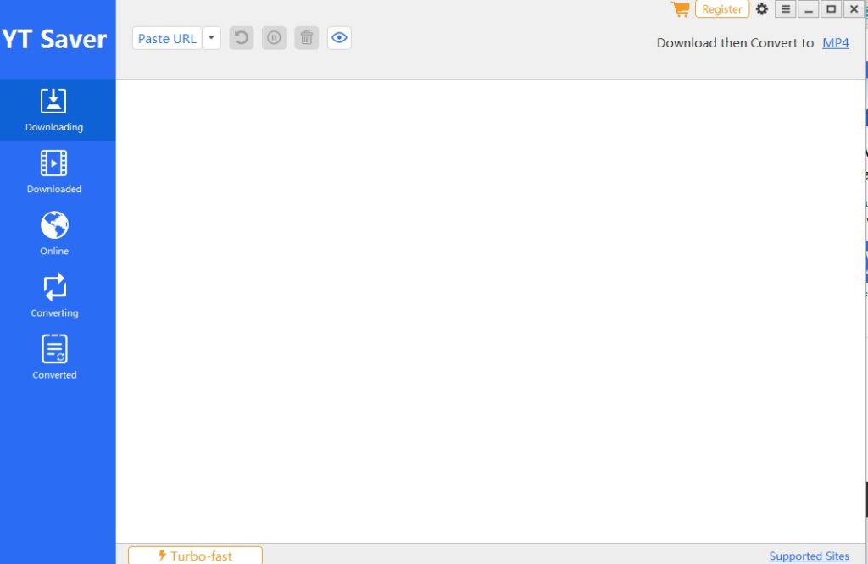Viewport: 868px width, 564px height.
Task: Change output format via MP4 link
Action: coord(835,43)
